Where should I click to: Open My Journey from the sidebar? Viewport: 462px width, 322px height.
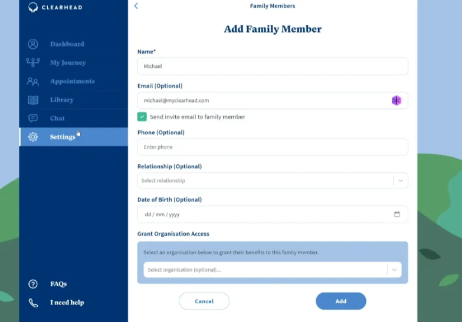point(74,62)
